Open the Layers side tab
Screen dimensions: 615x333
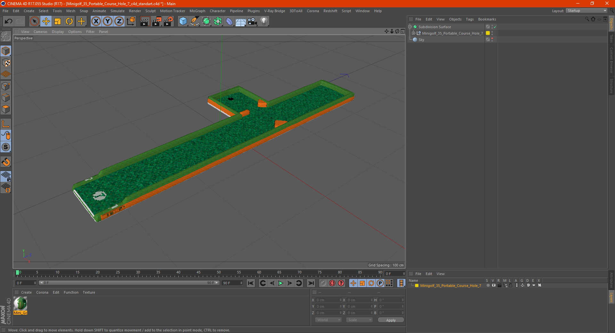[x=611, y=297]
